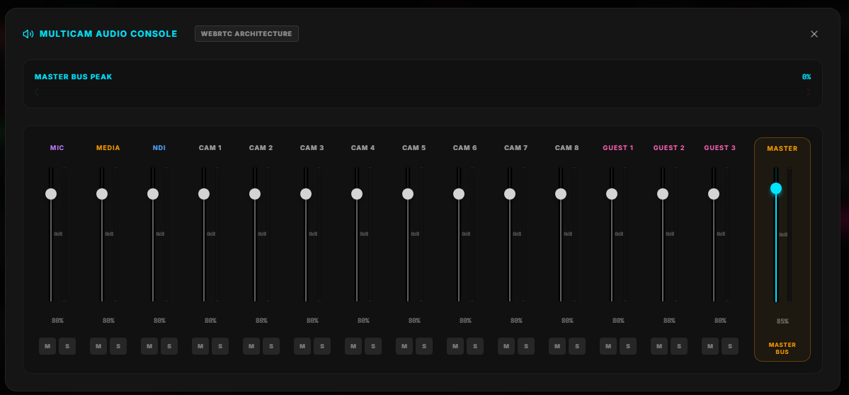This screenshot has height=395, width=849.
Task: Solo the GUEST 3 channel
Action: coord(730,346)
